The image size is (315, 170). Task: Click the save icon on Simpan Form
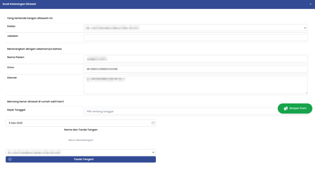pos(286,109)
